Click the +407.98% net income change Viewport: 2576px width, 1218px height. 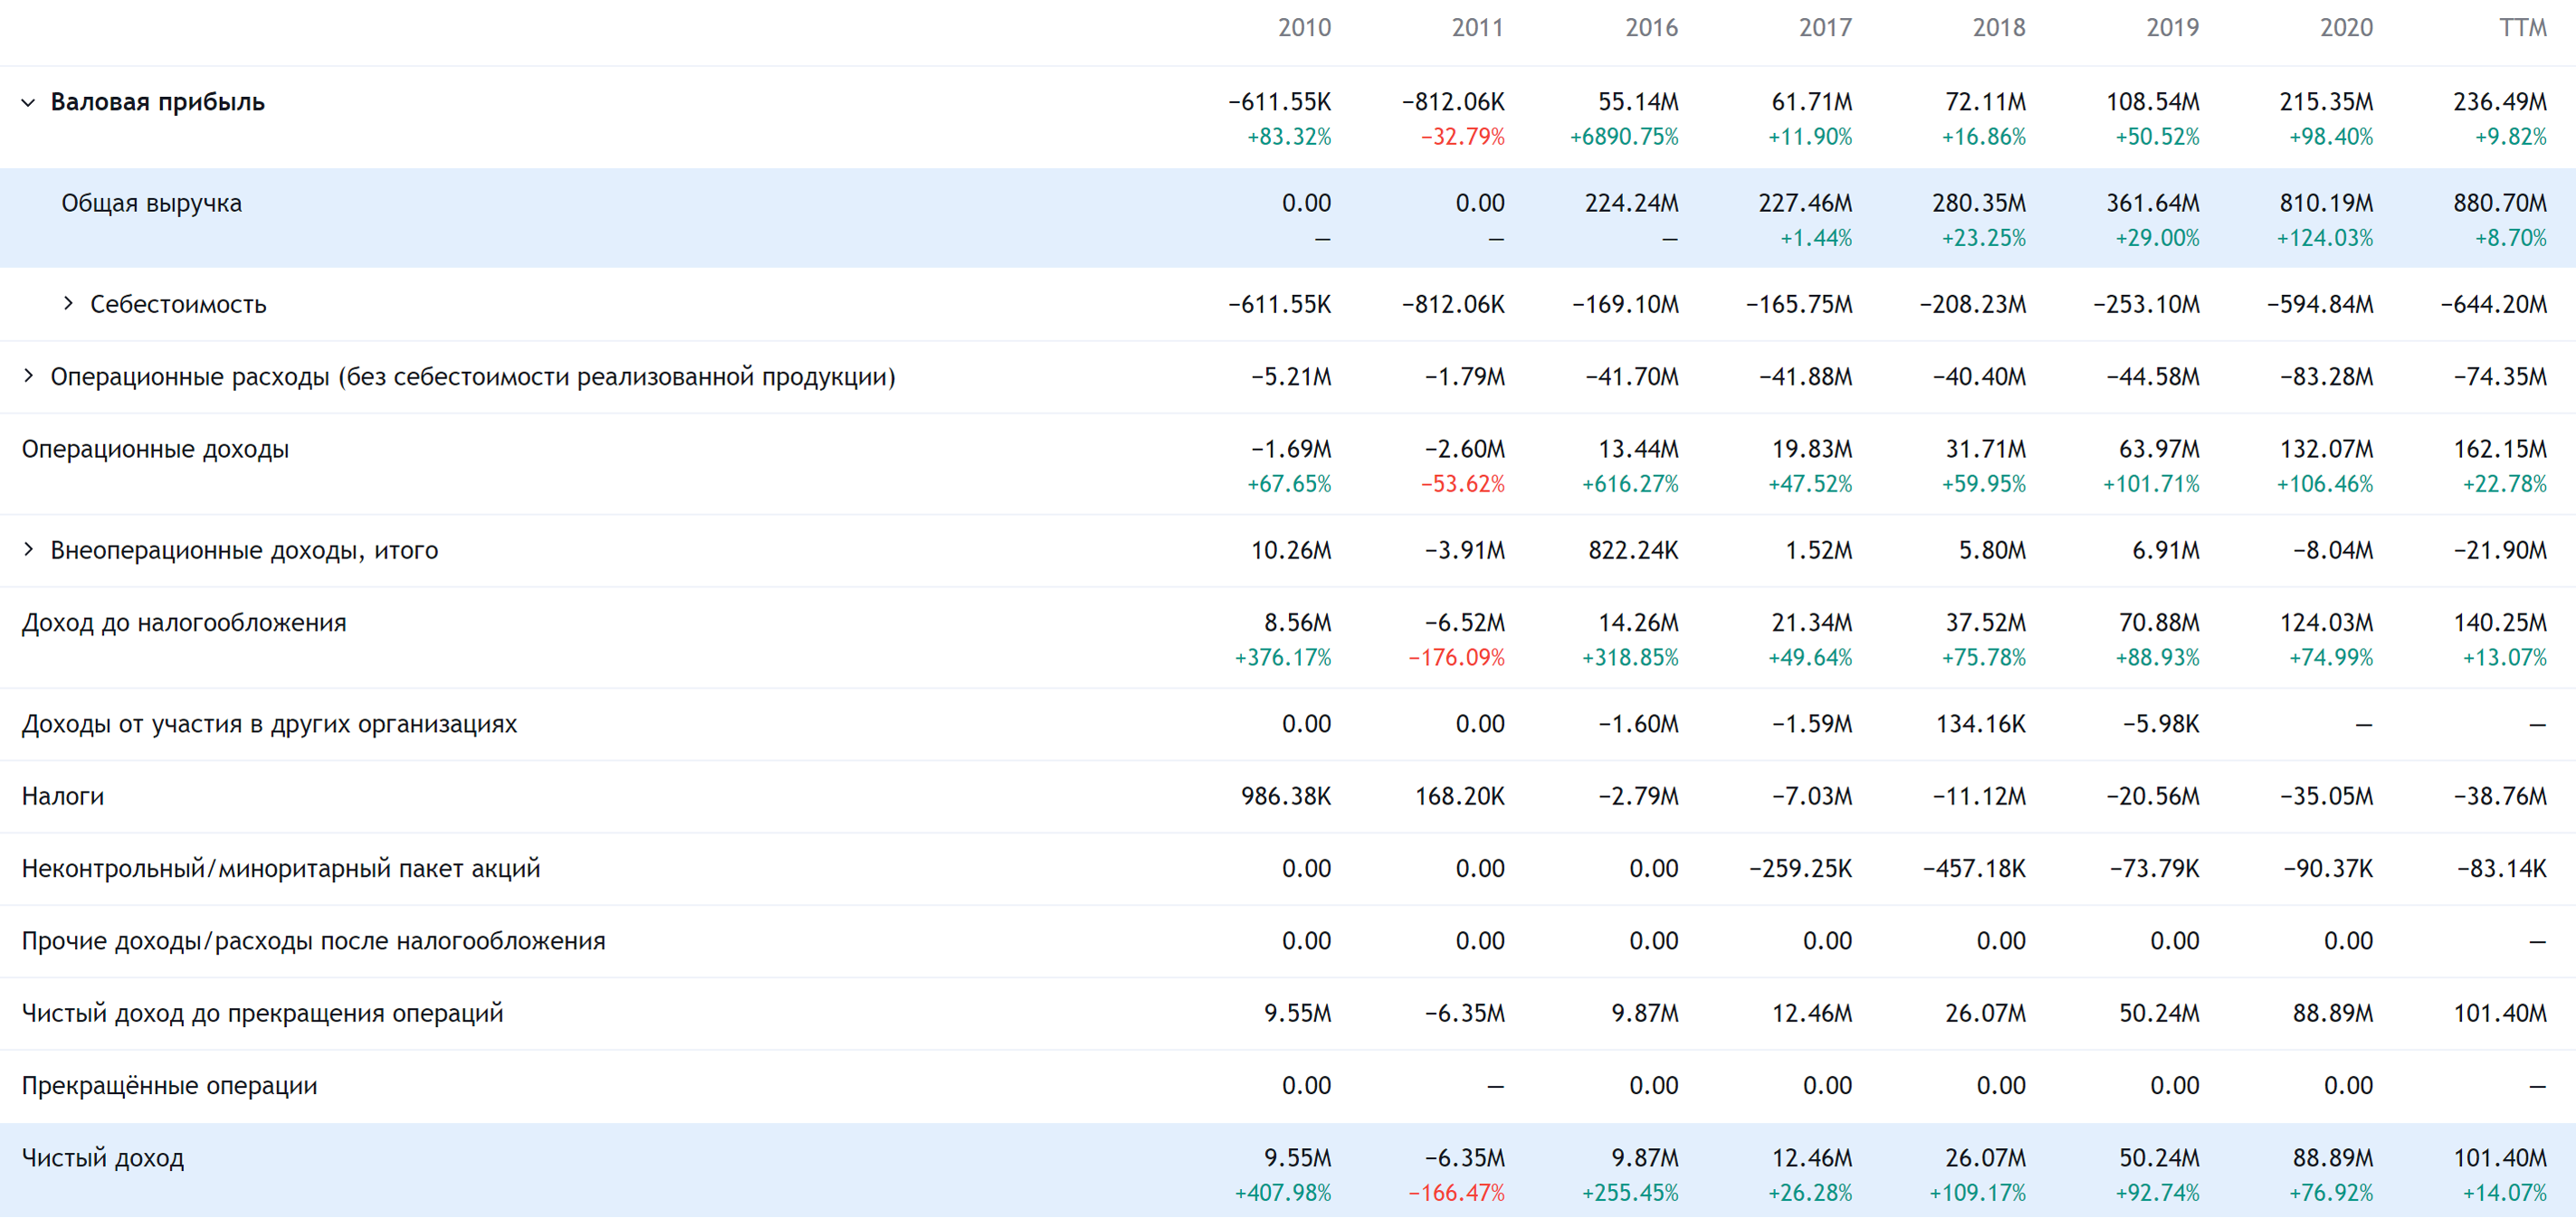click(x=1283, y=1193)
